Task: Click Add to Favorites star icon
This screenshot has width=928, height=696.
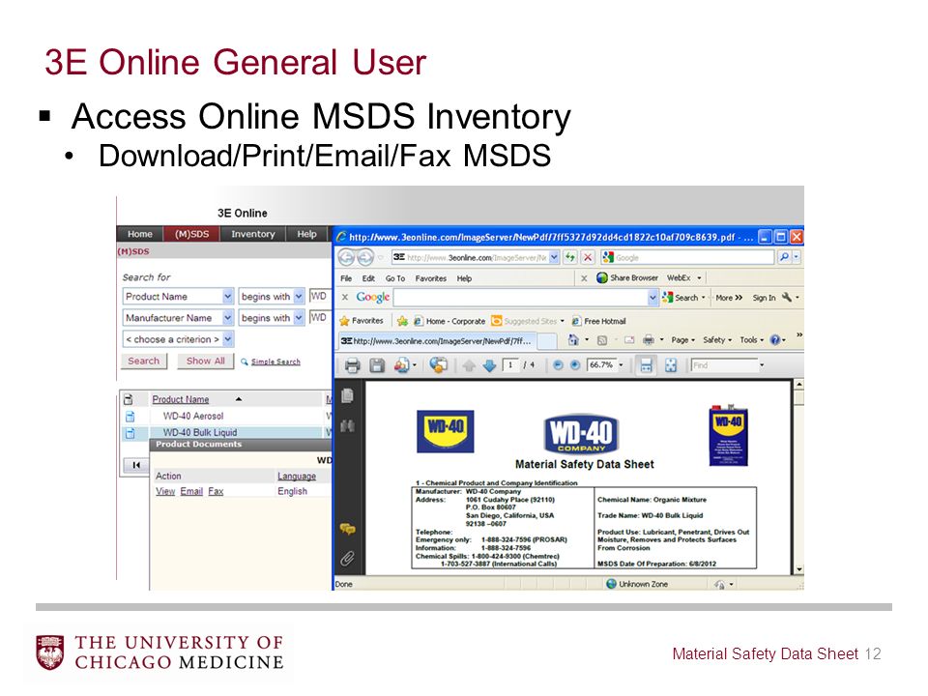Action: [402, 321]
